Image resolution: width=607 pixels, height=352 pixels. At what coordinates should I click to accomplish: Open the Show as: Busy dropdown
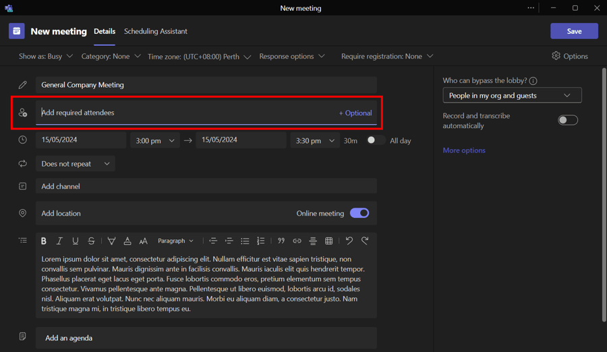(46, 56)
